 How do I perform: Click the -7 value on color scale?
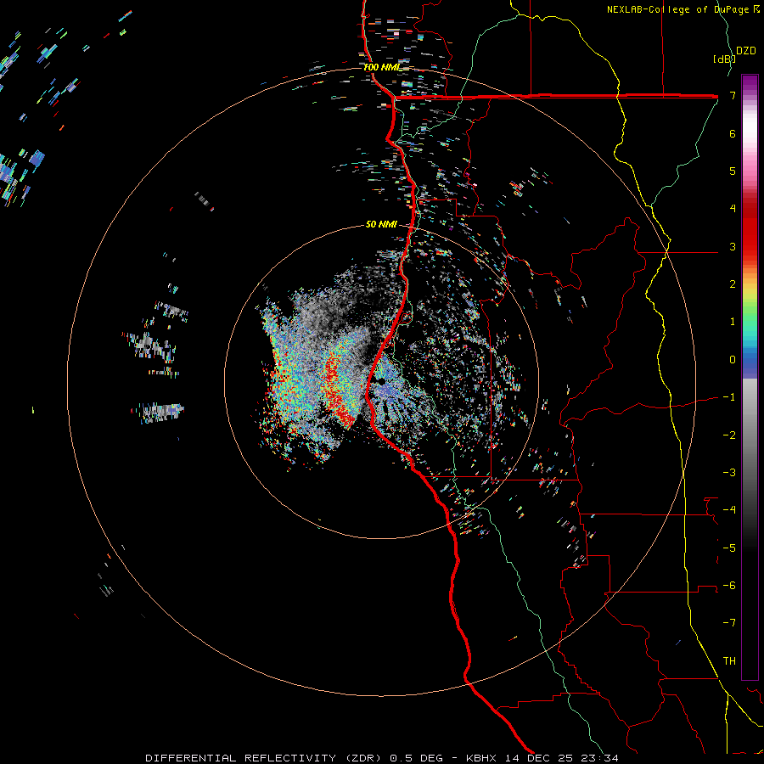click(x=729, y=623)
